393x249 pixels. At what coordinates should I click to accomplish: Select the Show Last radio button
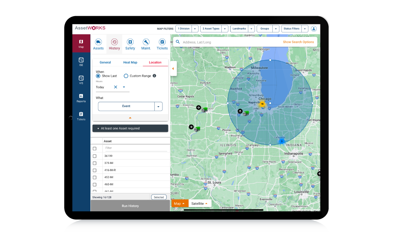tap(98, 76)
